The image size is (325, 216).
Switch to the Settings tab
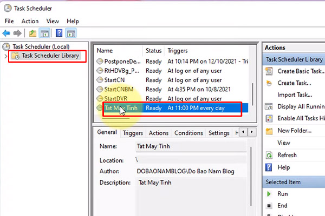click(219, 133)
